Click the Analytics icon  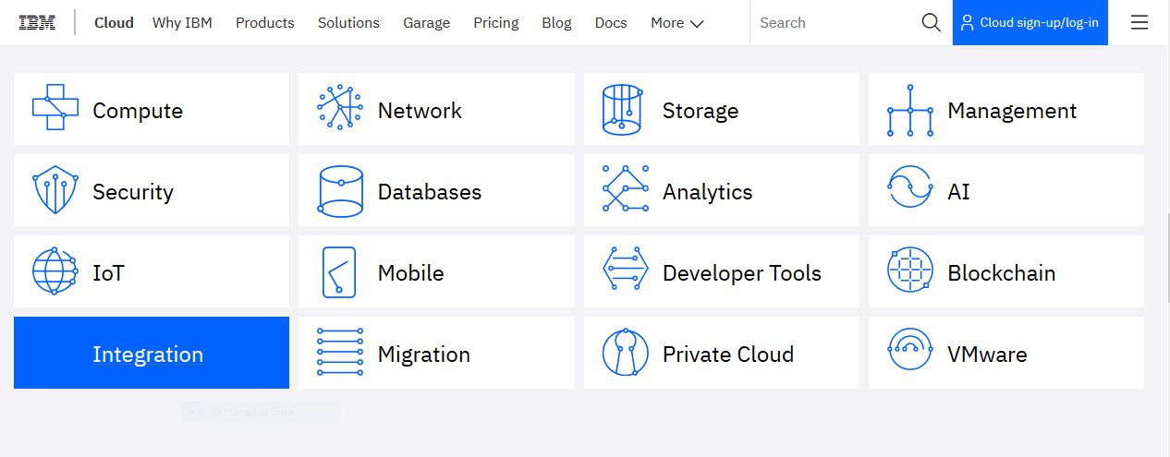click(625, 191)
